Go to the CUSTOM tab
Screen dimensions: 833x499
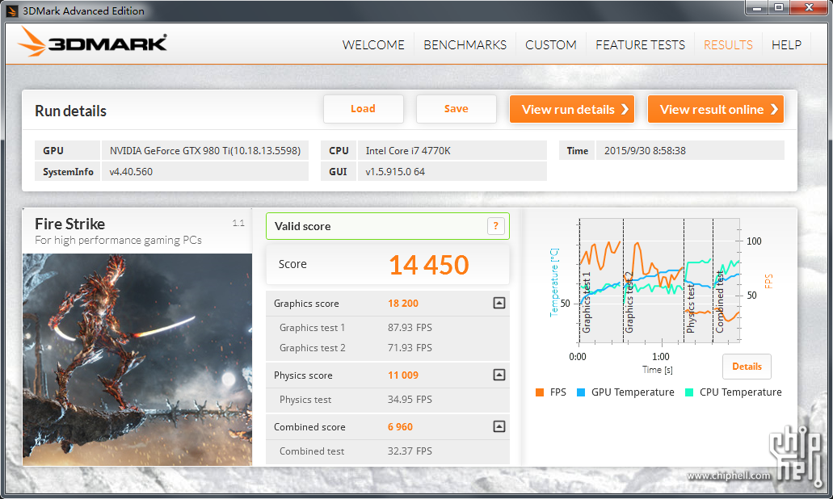tap(551, 45)
